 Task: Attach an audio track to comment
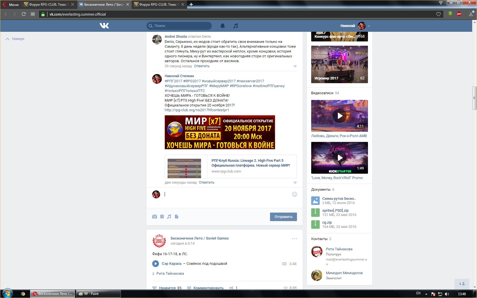(169, 217)
